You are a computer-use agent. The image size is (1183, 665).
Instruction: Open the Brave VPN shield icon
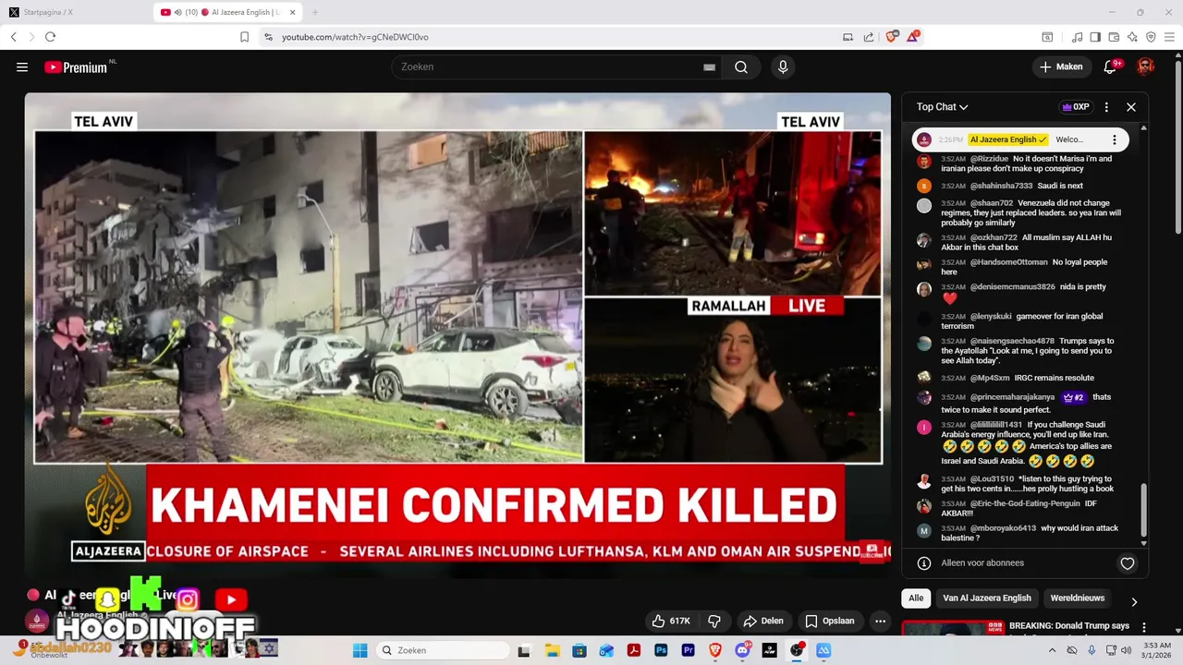[1151, 37]
